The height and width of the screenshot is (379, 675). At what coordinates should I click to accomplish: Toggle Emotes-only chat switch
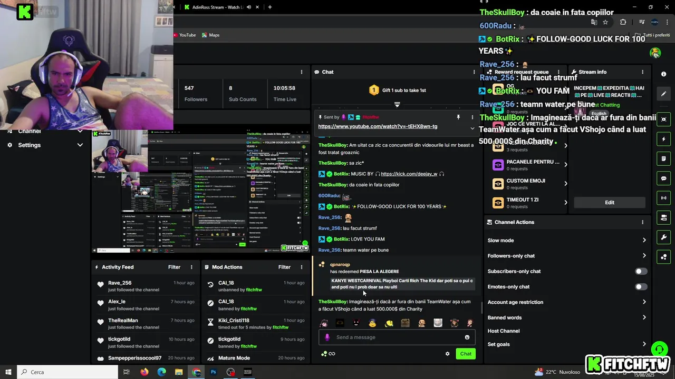click(640, 287)
